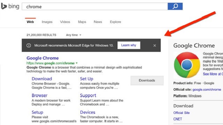Switch to the Images tab
Screen dimensions: 223x125
[x=47, y=22]
